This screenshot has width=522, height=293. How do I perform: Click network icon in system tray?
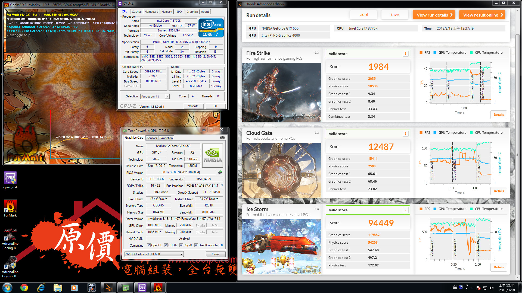pos(485,288)
